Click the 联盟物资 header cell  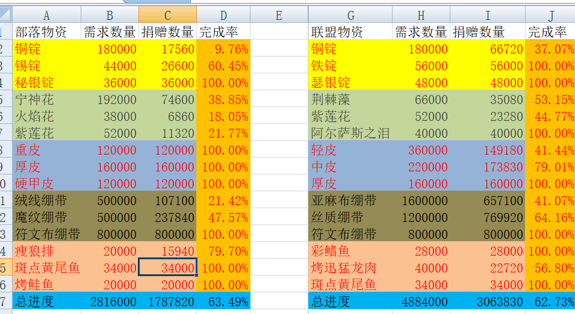coord(350,32)
